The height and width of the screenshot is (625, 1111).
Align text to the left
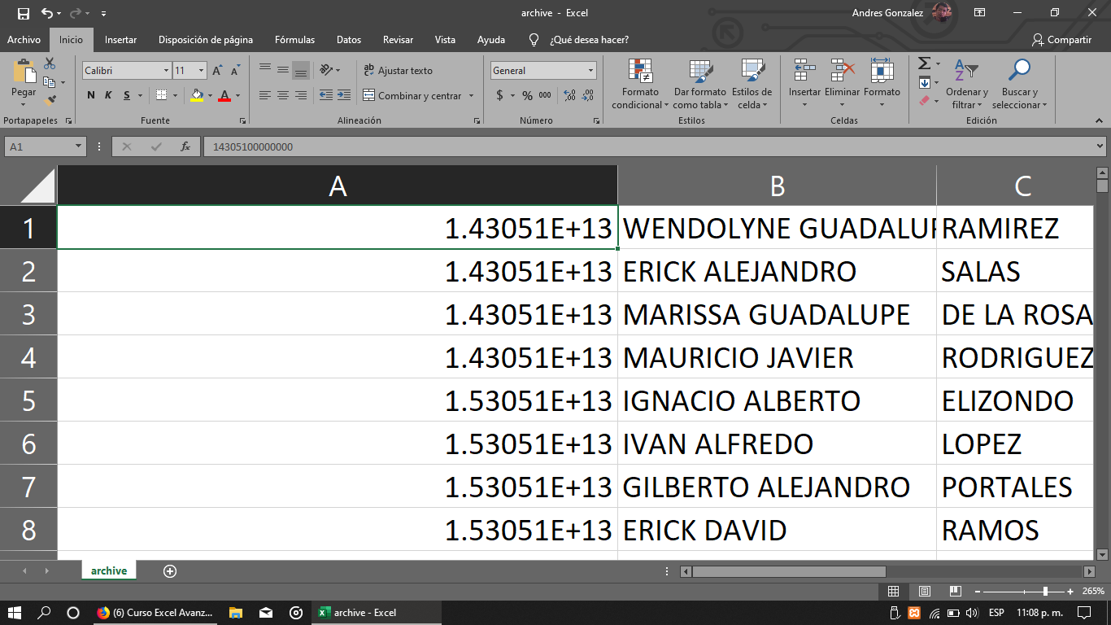[x=264, y=95]
